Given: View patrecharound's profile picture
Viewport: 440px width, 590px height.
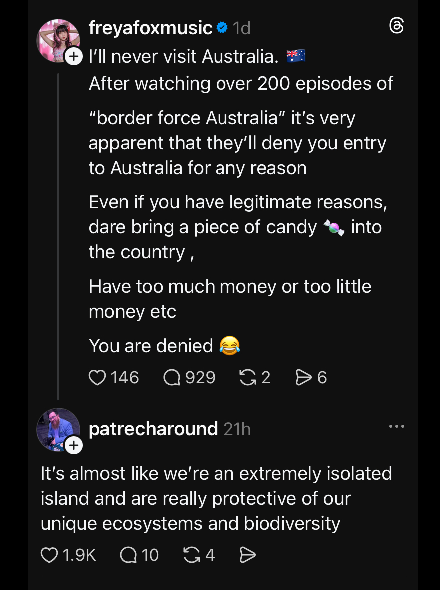Looking at the screenshot, I should [x=56, y=428].
